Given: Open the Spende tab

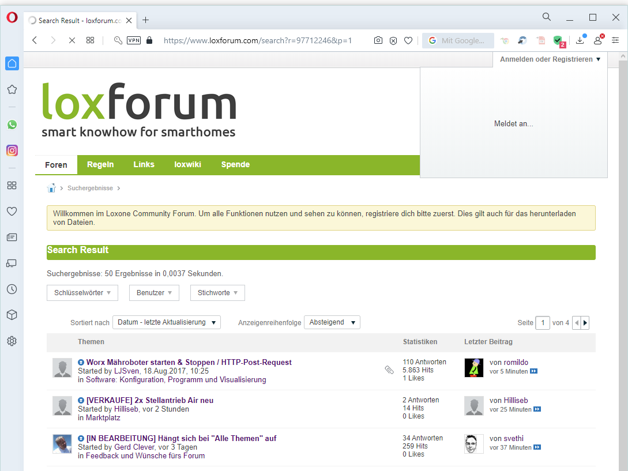Looking at the screenshot, I should [235, 165].
